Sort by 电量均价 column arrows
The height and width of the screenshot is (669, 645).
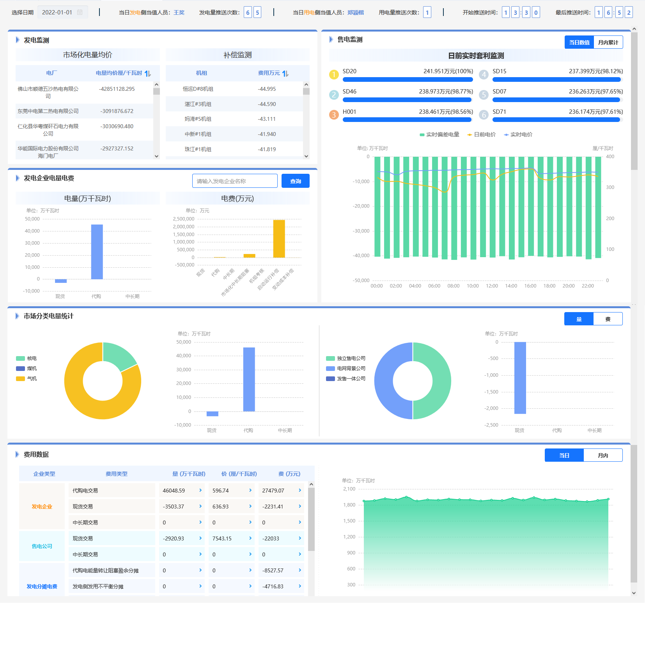click(148, 73)
